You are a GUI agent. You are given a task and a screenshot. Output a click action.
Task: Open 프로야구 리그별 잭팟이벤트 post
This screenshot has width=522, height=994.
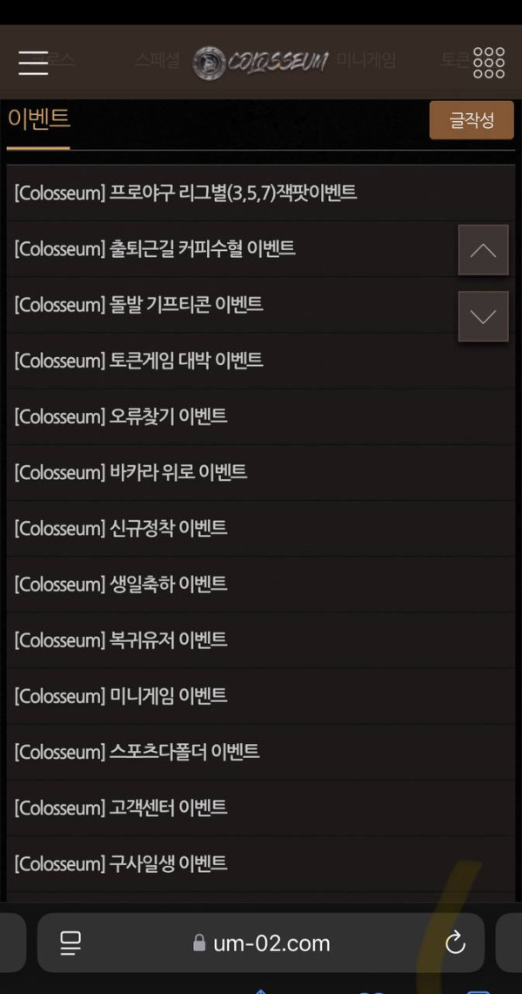(x=261, y=193)
